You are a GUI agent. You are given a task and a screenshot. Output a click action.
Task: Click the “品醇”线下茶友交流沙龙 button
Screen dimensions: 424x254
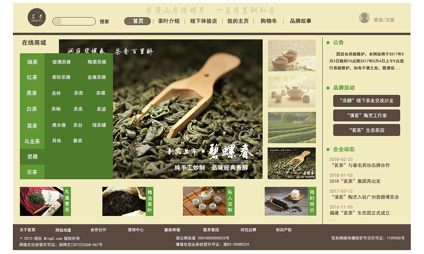pyautogui.click(x=367, y=101)
